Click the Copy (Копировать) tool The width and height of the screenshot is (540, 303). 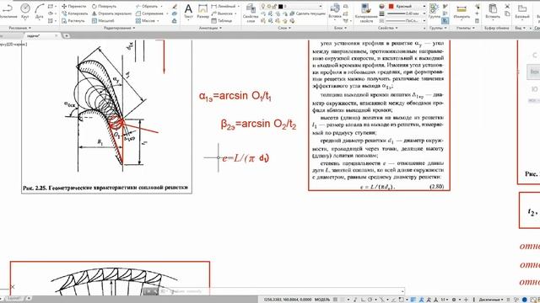75,13
